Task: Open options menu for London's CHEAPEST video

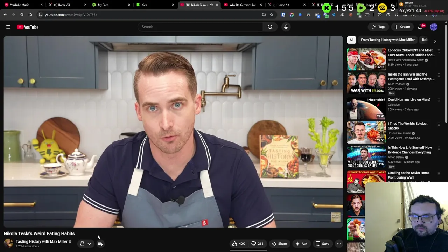Action: click(x=439, y=51)
